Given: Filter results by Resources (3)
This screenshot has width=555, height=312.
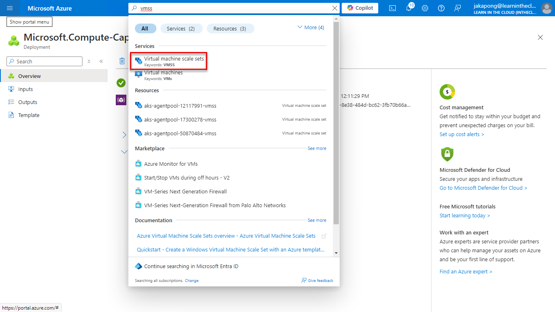Looking at the screenshot, I should tap(230, 28).
